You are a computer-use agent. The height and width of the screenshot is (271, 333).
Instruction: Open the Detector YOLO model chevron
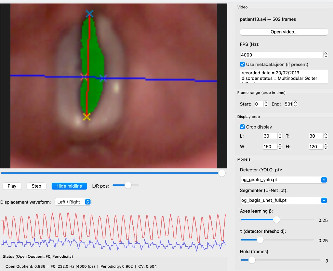324,179
